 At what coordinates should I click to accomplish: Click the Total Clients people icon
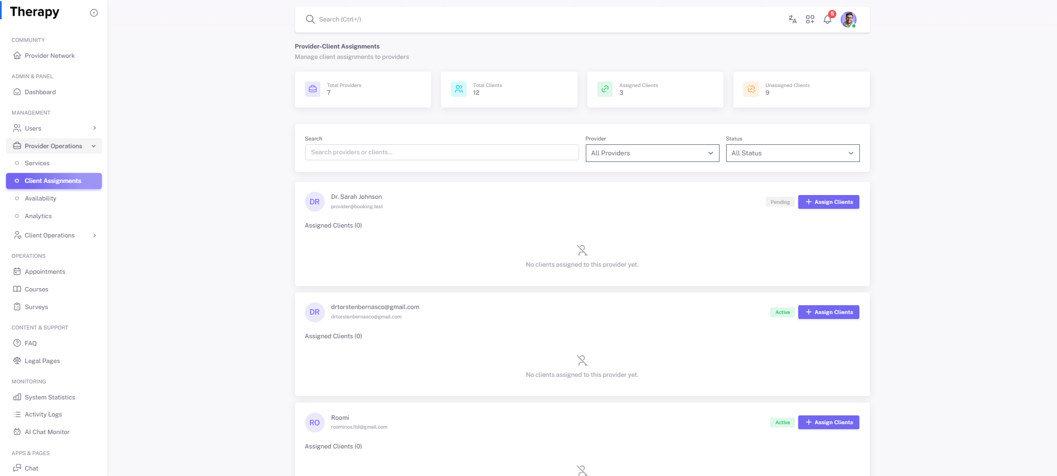[x=459, y=89]
